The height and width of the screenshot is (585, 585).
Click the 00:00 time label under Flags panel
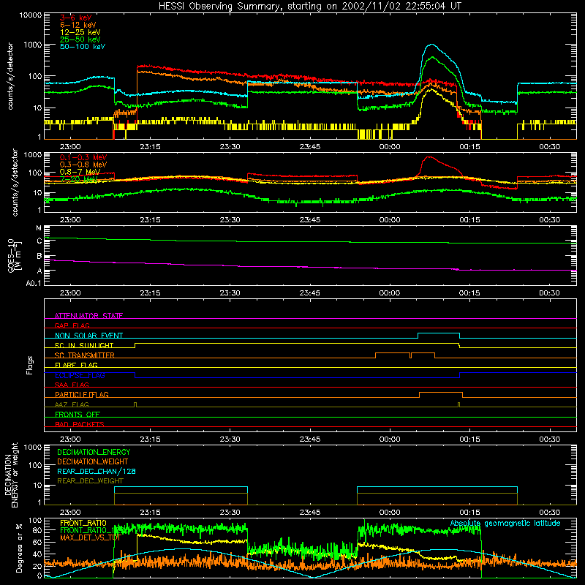[x=390, y=439]
